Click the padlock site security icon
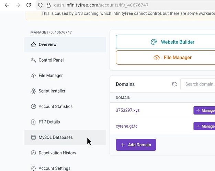The image size is (215, 171). (x=48, y=5)
